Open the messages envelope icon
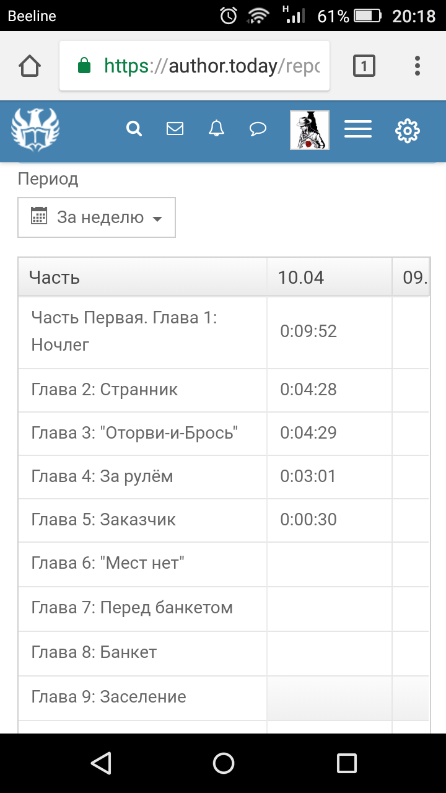Screen dimensions: 446x793 pyautogui.click(x=175, y=129)
